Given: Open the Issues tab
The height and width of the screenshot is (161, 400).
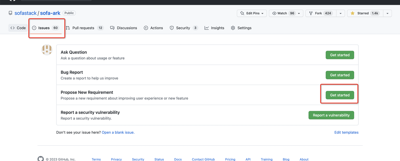Looking at the screenshot, I should click(x=45, y=28).
